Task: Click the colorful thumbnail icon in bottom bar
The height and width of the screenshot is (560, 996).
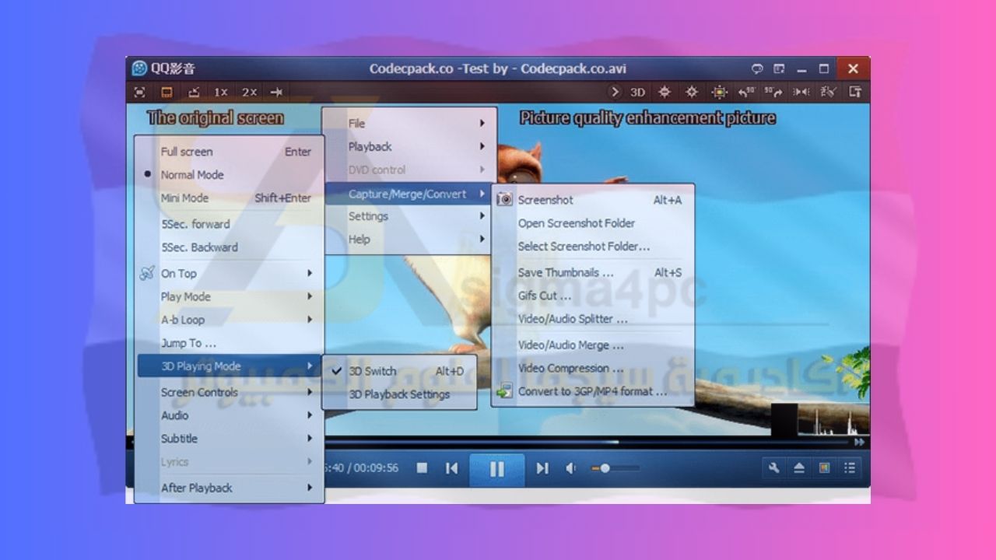Action: pos(825,467)
